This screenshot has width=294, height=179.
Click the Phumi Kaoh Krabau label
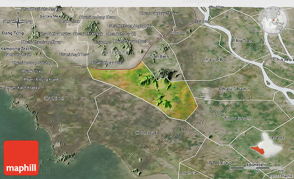tap(22, 87)
